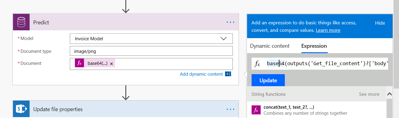Open Update file properties ellipsis menu
The image size is (399, 118).
coord(230,109)
